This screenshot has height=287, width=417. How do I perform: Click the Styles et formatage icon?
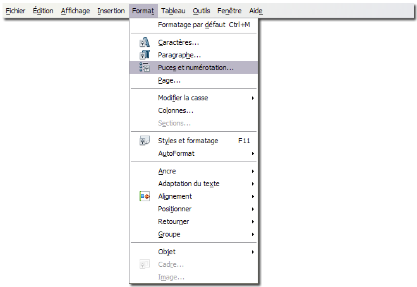tap(145, 141)
